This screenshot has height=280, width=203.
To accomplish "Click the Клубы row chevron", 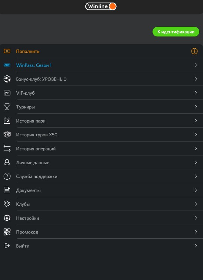I will [196, 204].
